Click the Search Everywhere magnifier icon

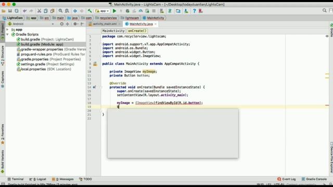(x=324, y=10)
